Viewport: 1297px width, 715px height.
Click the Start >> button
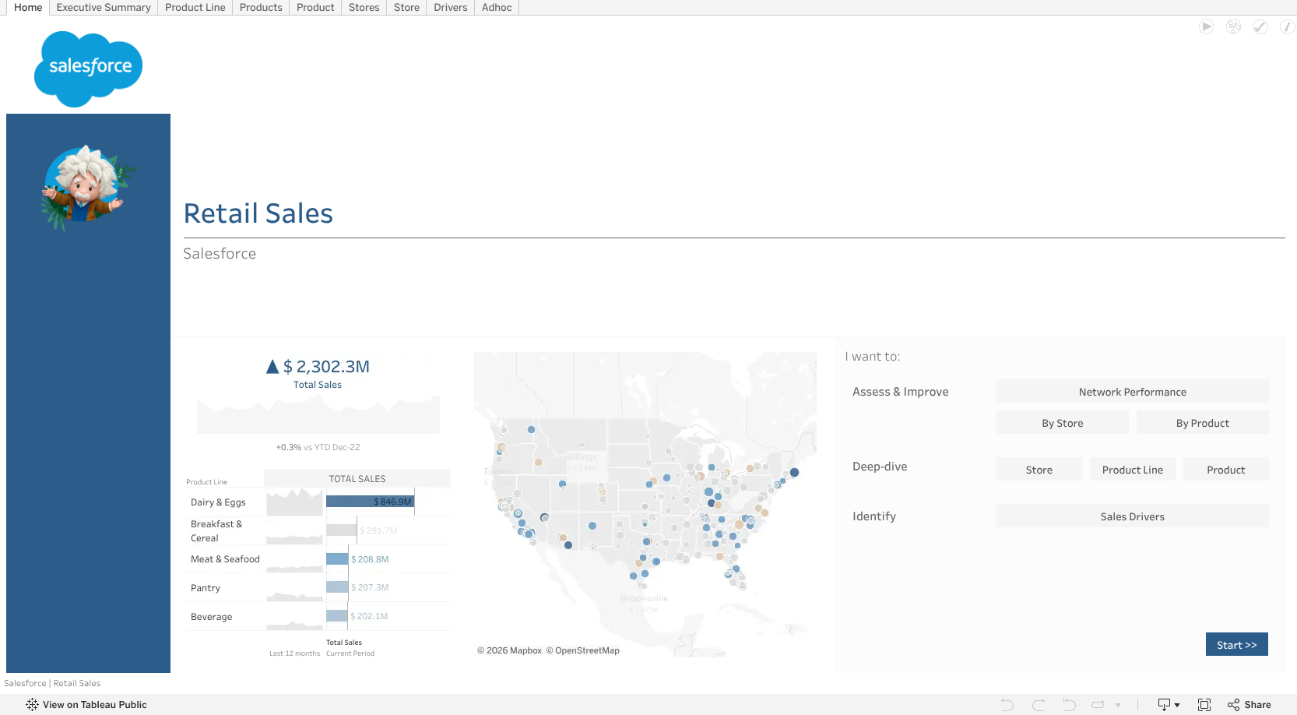(1236, 644)
